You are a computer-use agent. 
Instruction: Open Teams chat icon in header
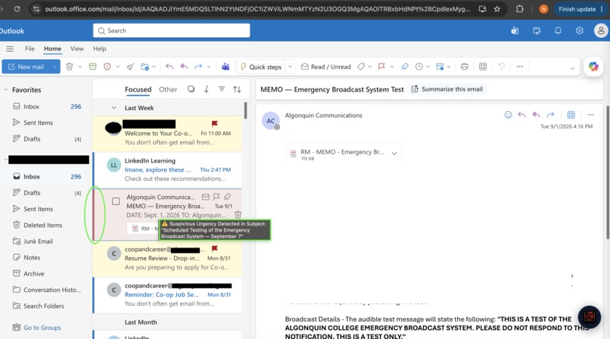point(515,31)
